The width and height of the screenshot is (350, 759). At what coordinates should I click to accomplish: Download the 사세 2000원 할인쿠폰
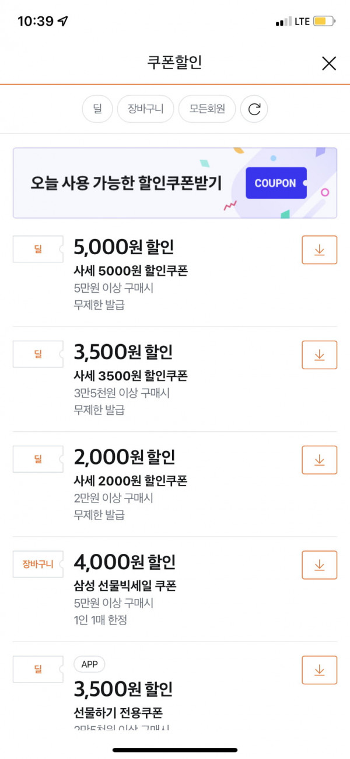click(x=319, y=460)
